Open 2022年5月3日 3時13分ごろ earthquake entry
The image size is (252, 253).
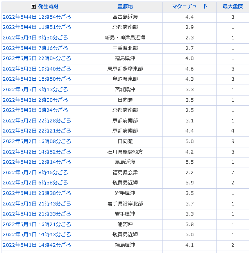tap(35, 90)
